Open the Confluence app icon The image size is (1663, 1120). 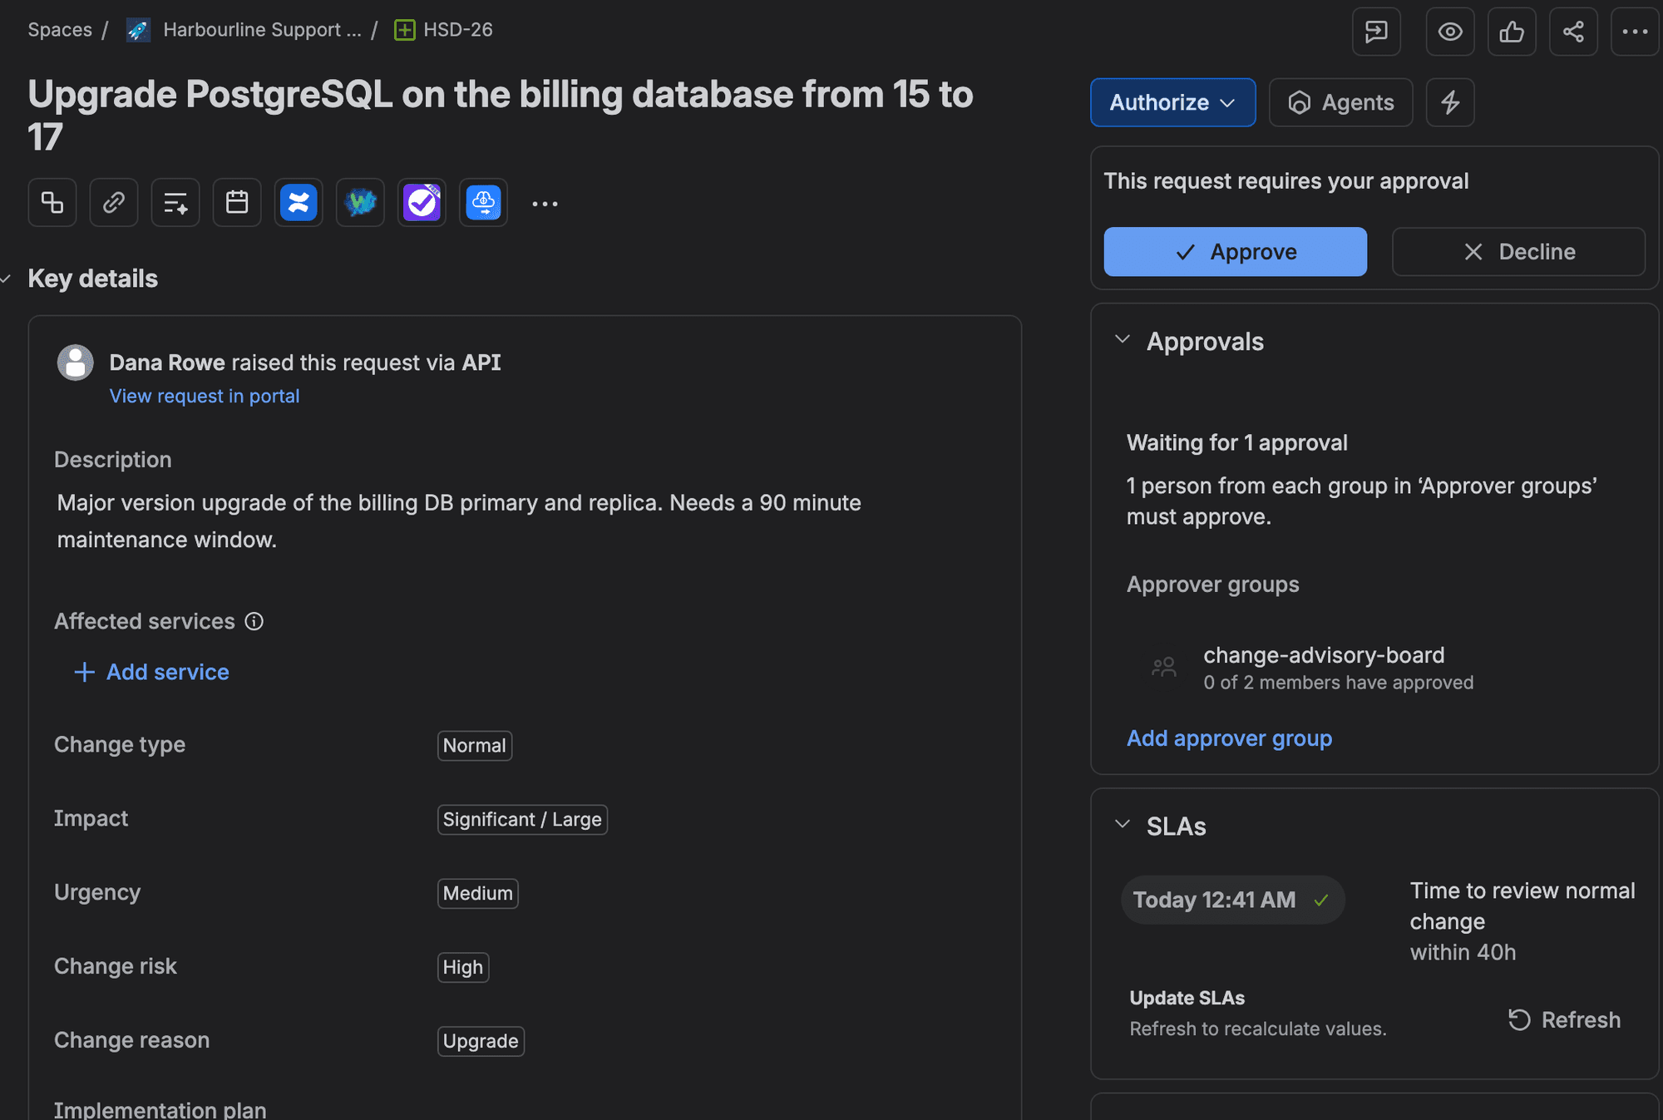tap(299, 202)
